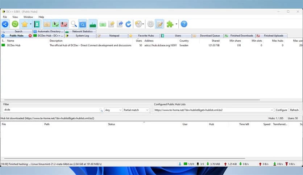Open Notepad via the pencil toolbar icon
This screenshot has width=303, height=175.
pos(159,24)
